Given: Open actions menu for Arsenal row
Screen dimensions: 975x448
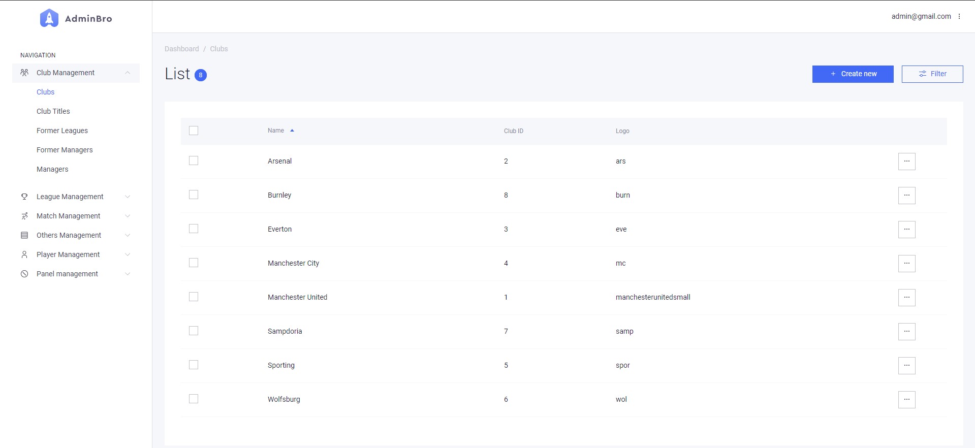Looking at the screenshot, I should point(907,162).
